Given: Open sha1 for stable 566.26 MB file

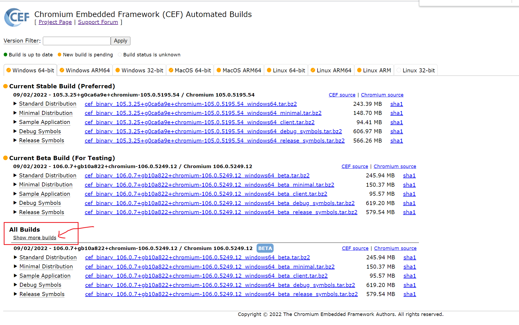Looking at the screenshot, I should coord(397,141).
